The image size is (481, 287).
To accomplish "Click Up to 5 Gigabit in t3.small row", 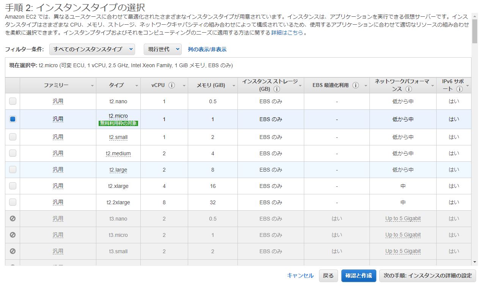I will (403, 251).
